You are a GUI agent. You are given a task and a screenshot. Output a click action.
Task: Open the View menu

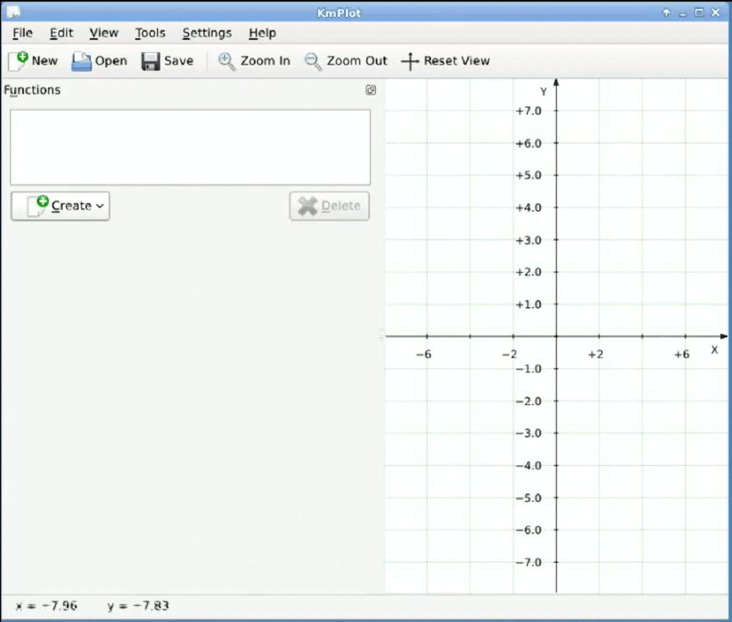[104, 33]
